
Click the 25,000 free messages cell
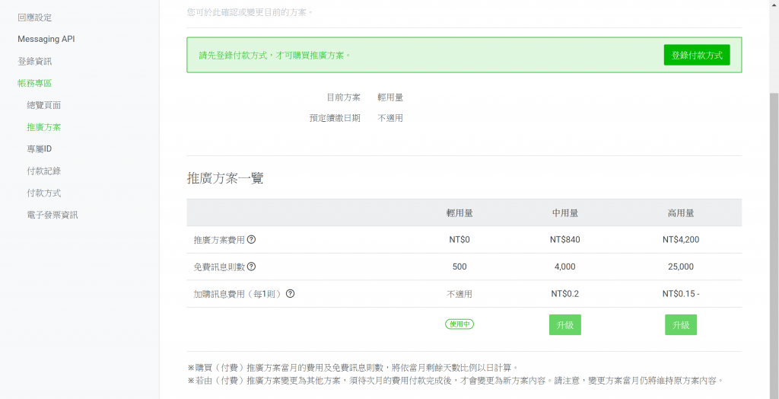681,267
